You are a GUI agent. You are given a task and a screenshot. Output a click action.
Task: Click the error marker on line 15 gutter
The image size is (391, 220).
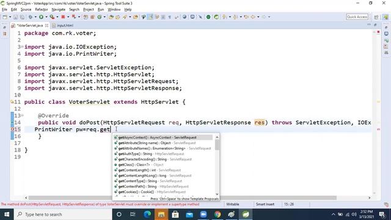(12, 129)
